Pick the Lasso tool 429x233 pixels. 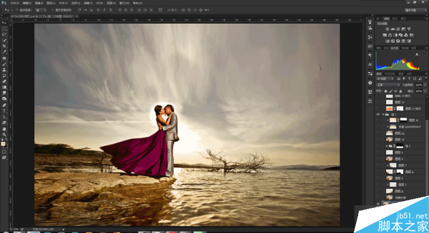[x=4, y=34]
